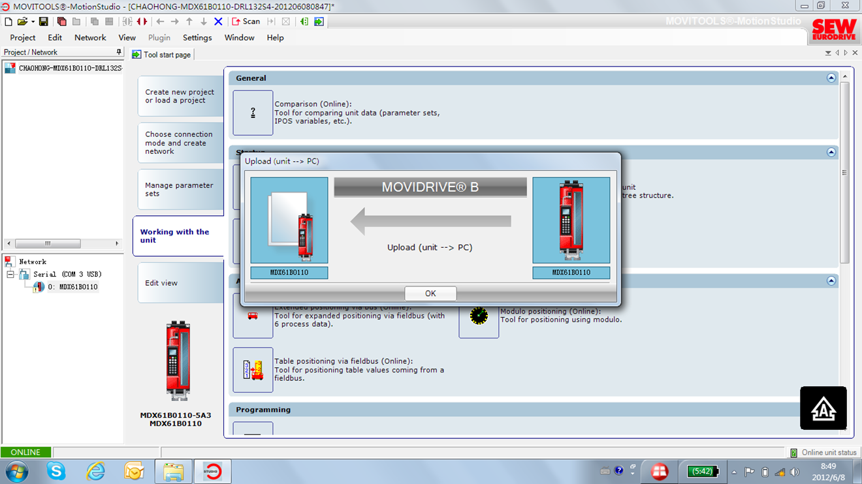Click the red switch-to-offline mode toolbar icon
The width and height of the screenshot is (862, 484).
click(142, 22)
